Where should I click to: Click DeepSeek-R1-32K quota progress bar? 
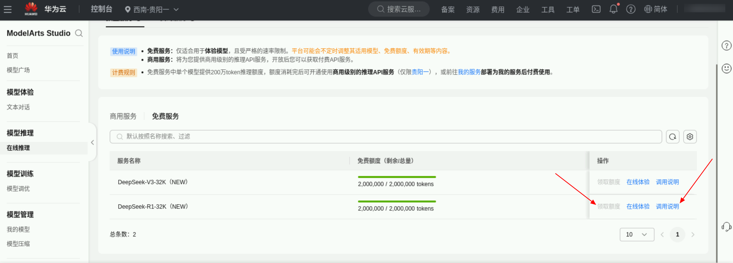pyautogui.click(x=397, y=202)
